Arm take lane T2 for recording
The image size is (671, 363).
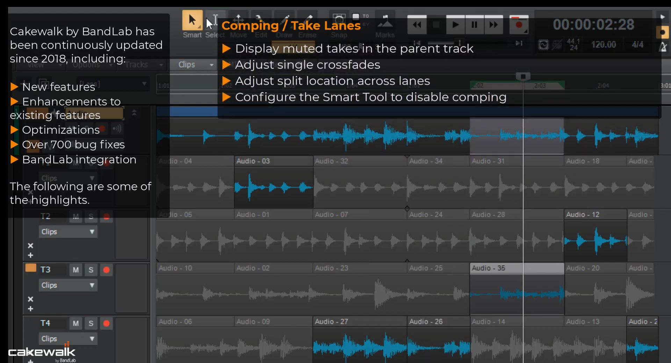[106, 217]
